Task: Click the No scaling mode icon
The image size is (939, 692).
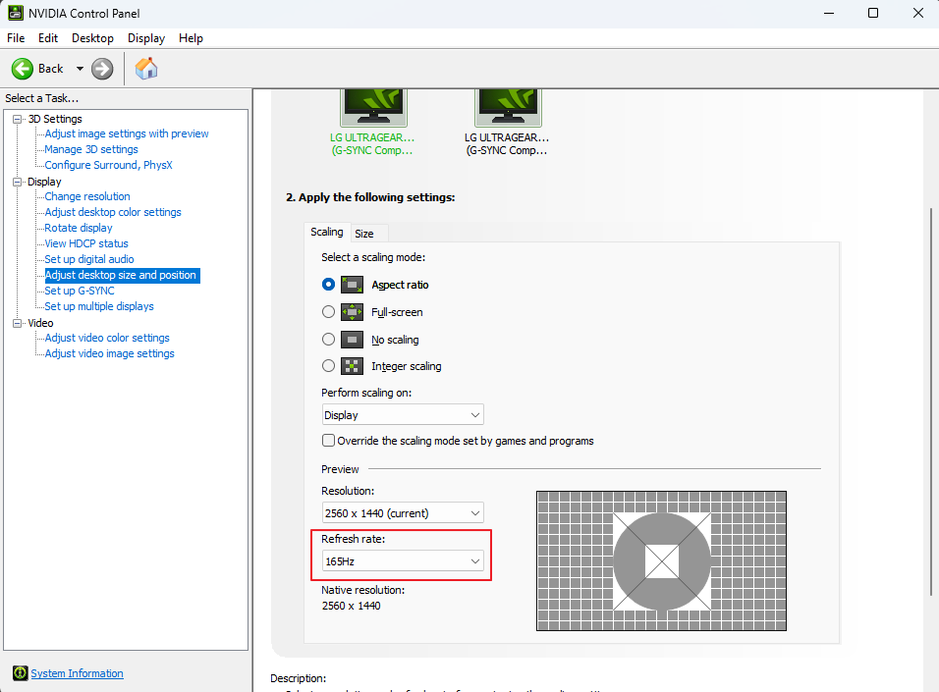Action: [x=352, y=340]
